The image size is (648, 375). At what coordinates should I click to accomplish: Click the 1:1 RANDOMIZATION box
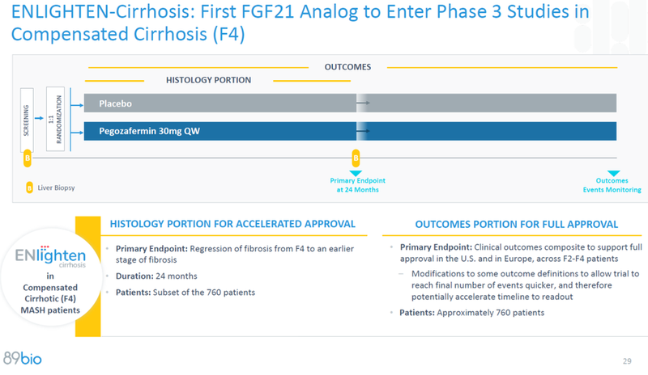(57, 118)
